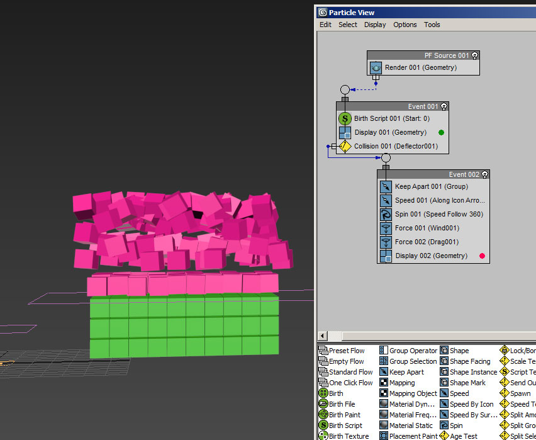Click the Standard Flow depot entry

[x=350, y=372]
